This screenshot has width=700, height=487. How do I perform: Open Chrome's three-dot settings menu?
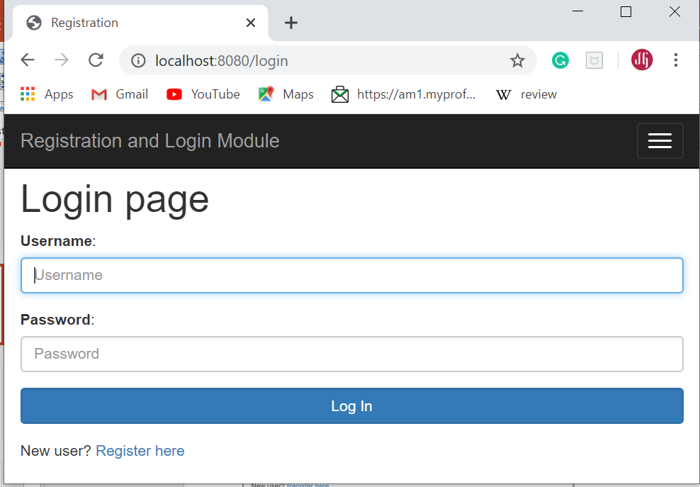click(676, 60)
